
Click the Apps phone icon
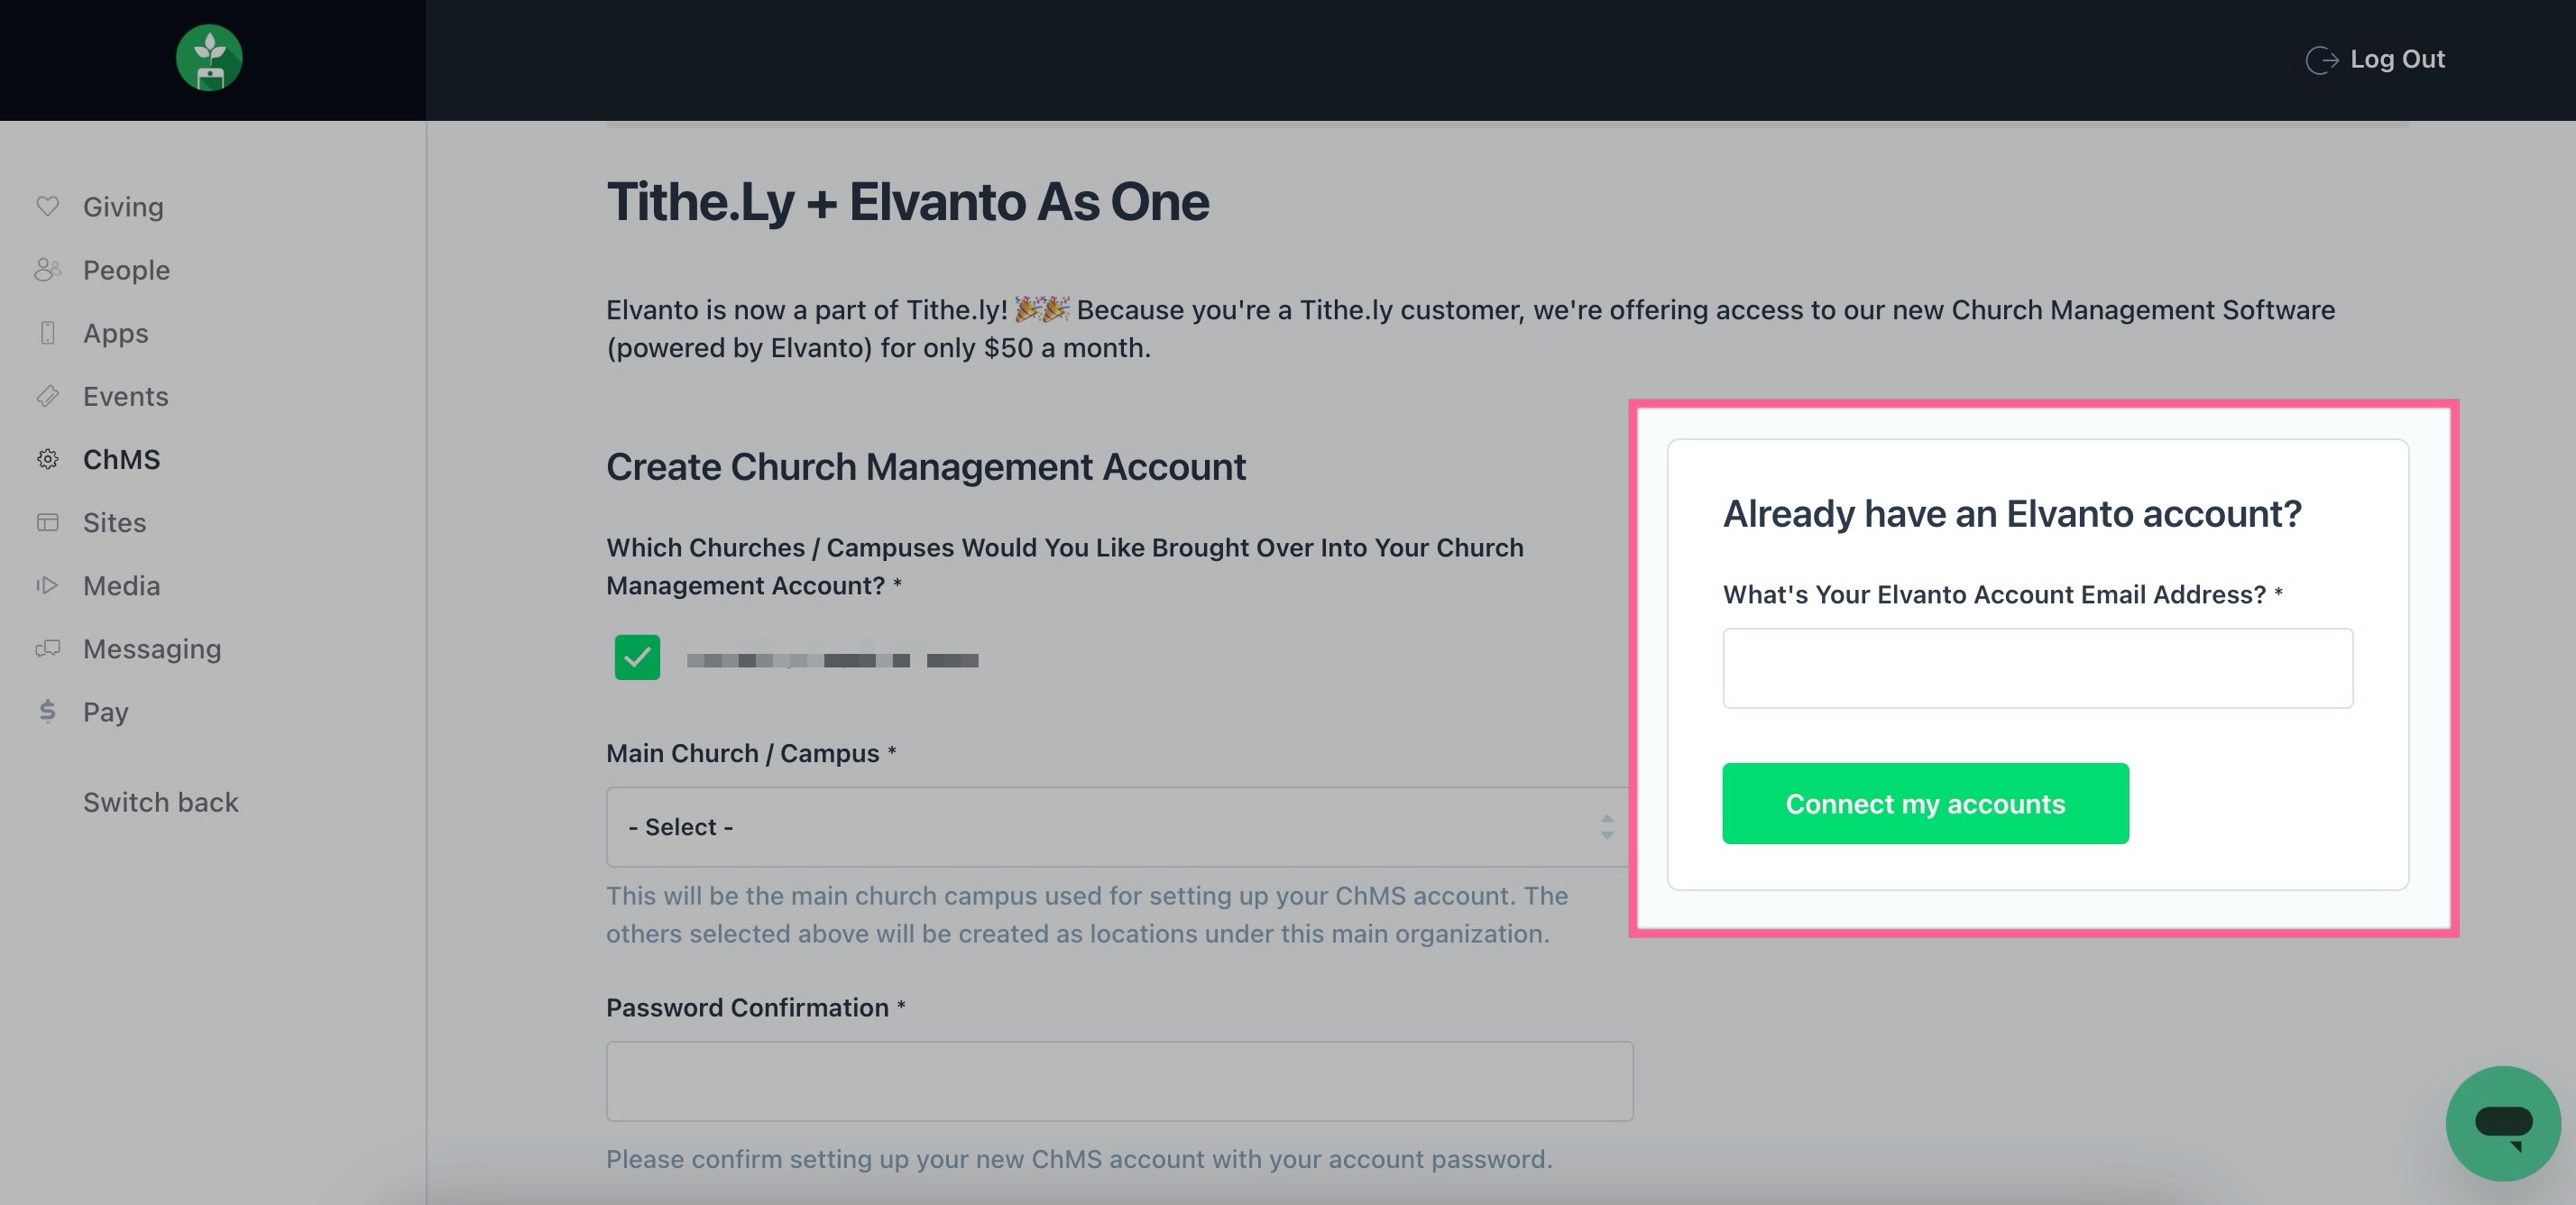tap(47, 333)
